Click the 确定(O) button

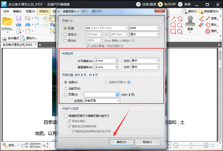pos(121,142)
